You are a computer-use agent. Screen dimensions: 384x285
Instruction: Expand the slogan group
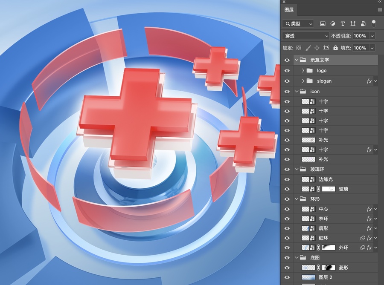[x=303, y=81]
